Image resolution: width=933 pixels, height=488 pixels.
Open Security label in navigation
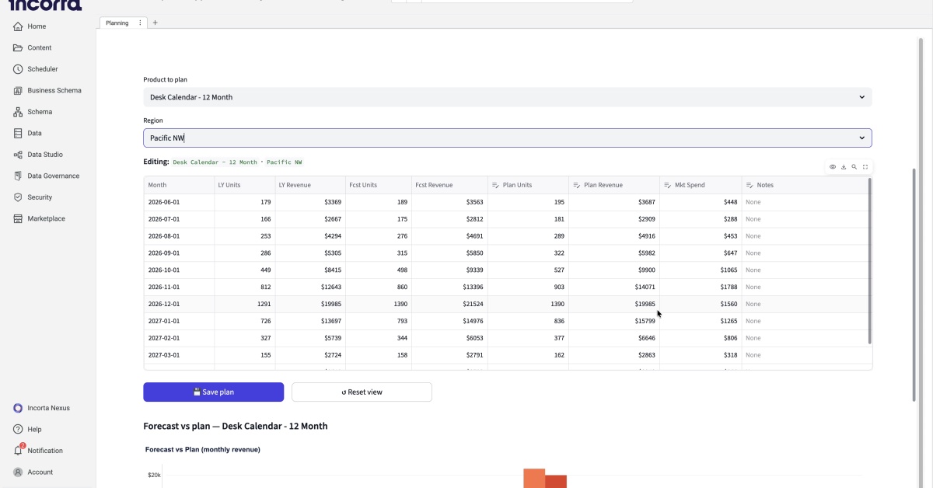40,197
